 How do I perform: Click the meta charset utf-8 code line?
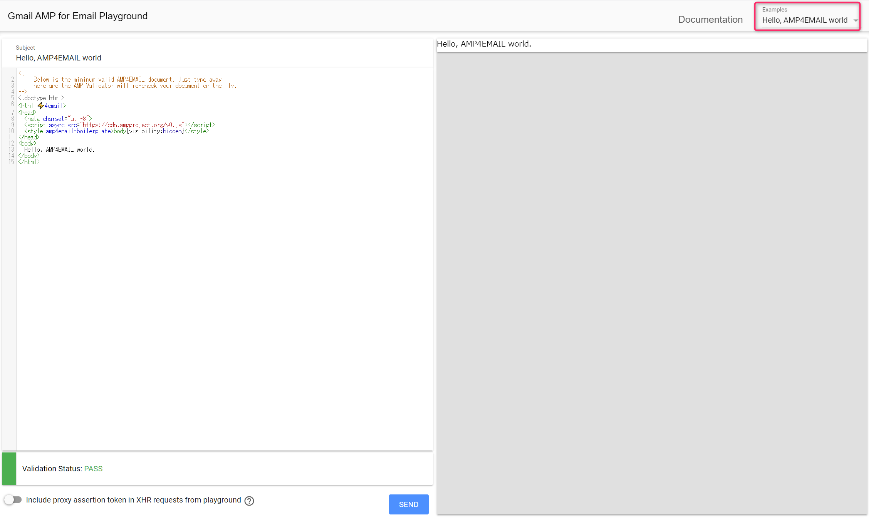tap(58, 119)
